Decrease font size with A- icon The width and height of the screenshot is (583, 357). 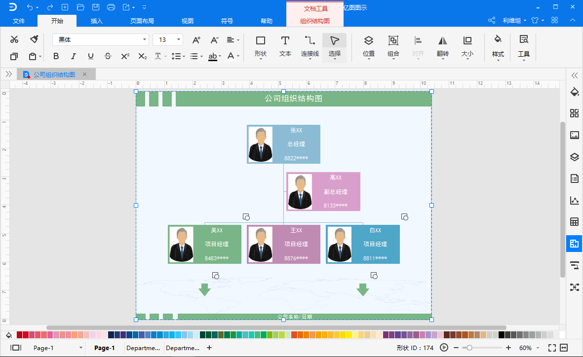[x=215, y=40]
